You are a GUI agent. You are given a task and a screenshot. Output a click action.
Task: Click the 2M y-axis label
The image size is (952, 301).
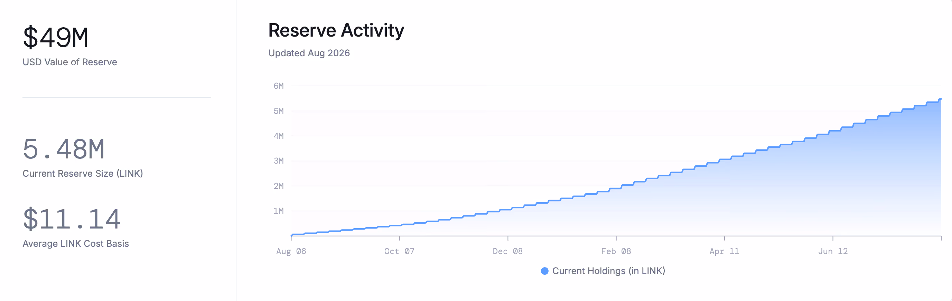coord(279,186)
